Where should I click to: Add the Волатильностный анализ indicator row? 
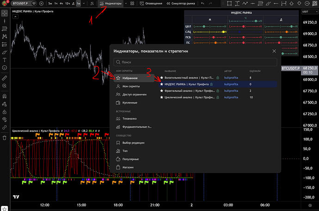coord(218,78)
